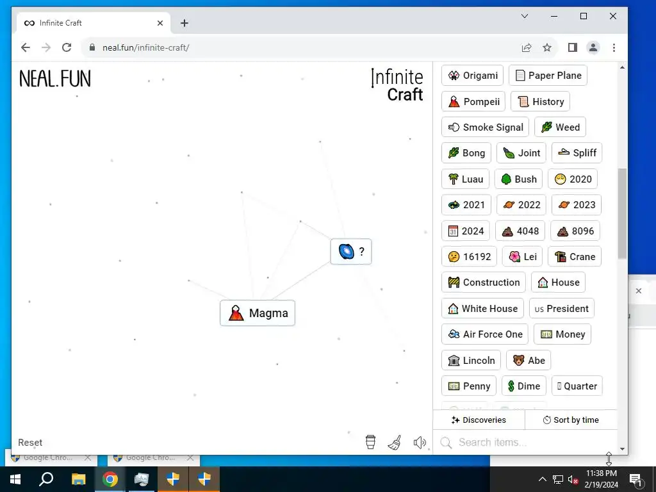Select the Weed item
This screenshot has height=492, width=656.
tap(560, 127)
